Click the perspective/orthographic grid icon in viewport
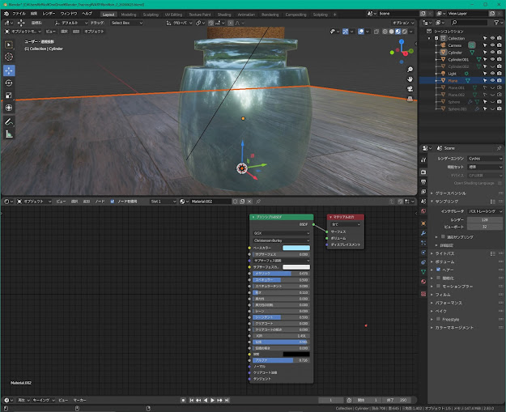 click(410, 99)
